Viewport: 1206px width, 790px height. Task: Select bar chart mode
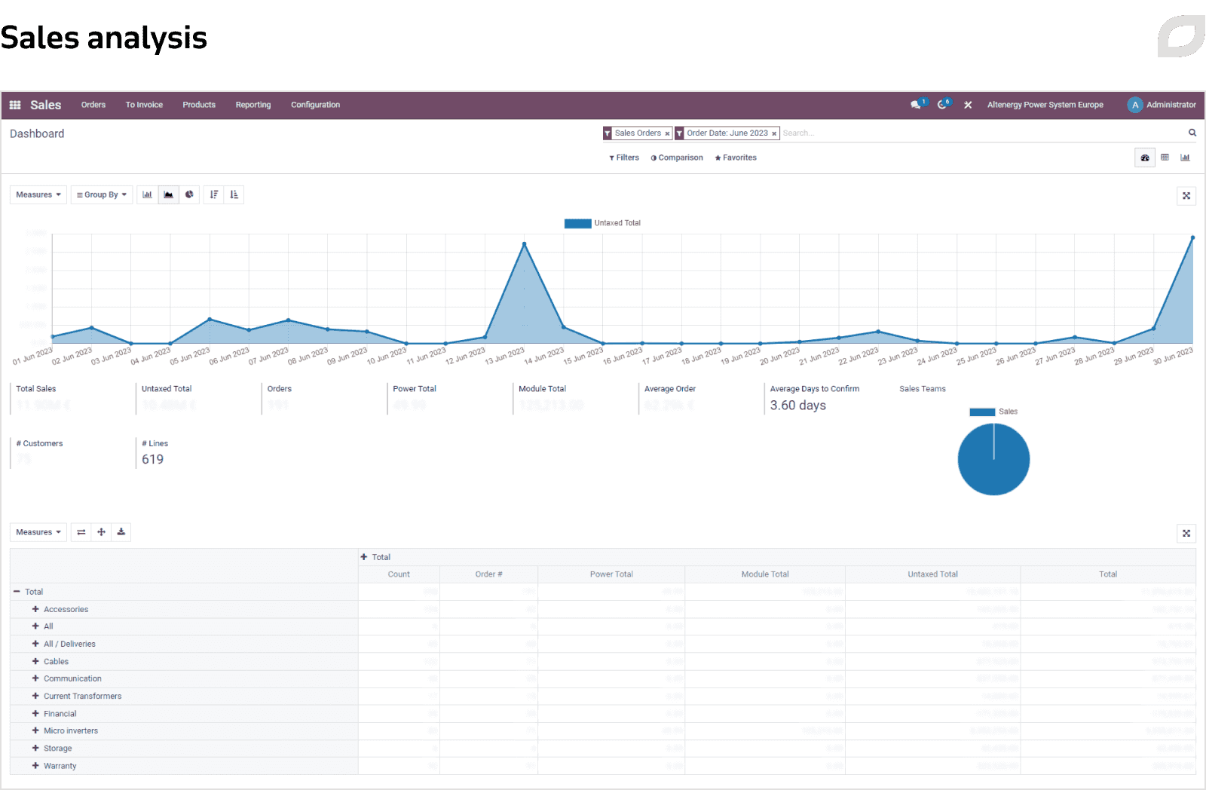point(147,194)
